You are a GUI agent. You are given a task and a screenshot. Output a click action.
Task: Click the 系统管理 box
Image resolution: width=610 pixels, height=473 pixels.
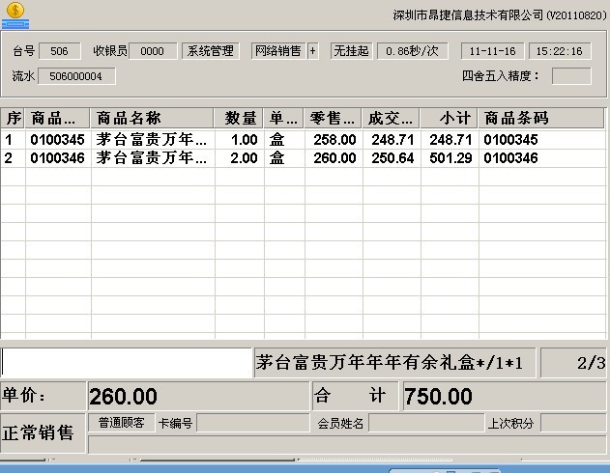click(x=211, y=51)
